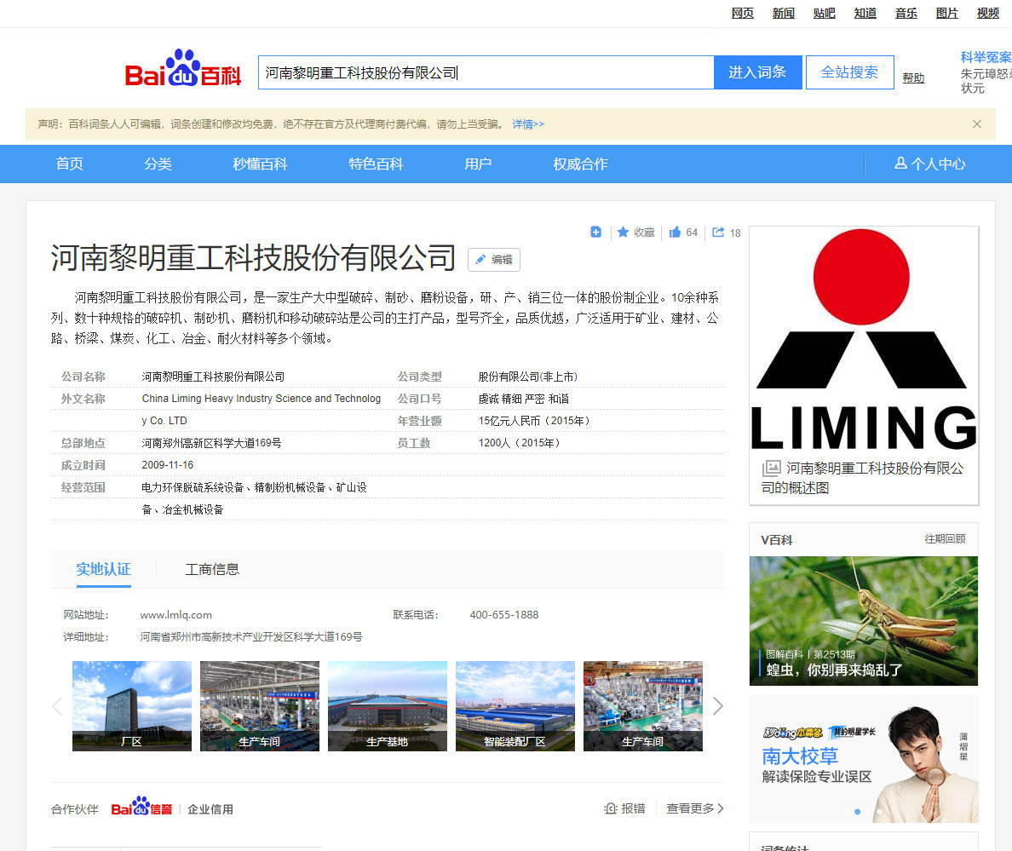
Task: Click the thumbs-up like icon showing 64
Action: [x=676, y=232]
